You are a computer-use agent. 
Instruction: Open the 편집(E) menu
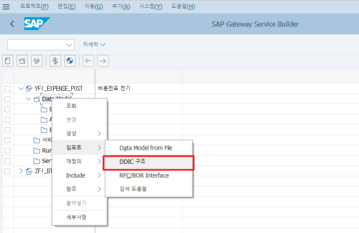click(67, 6)
